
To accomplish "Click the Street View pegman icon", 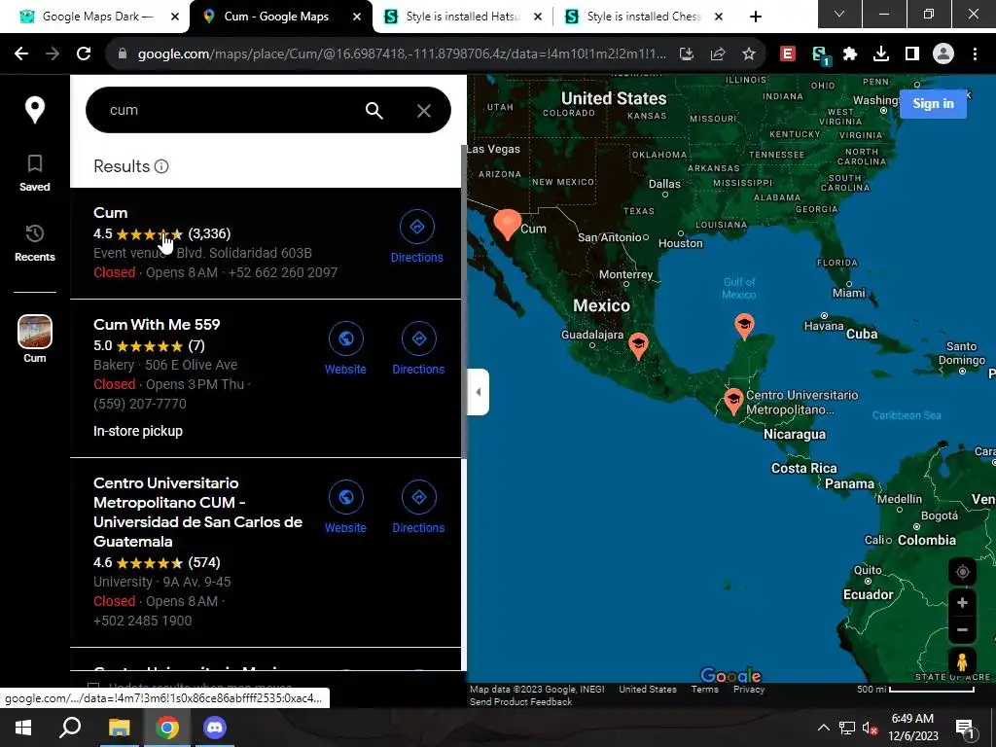I will (962, 661).
